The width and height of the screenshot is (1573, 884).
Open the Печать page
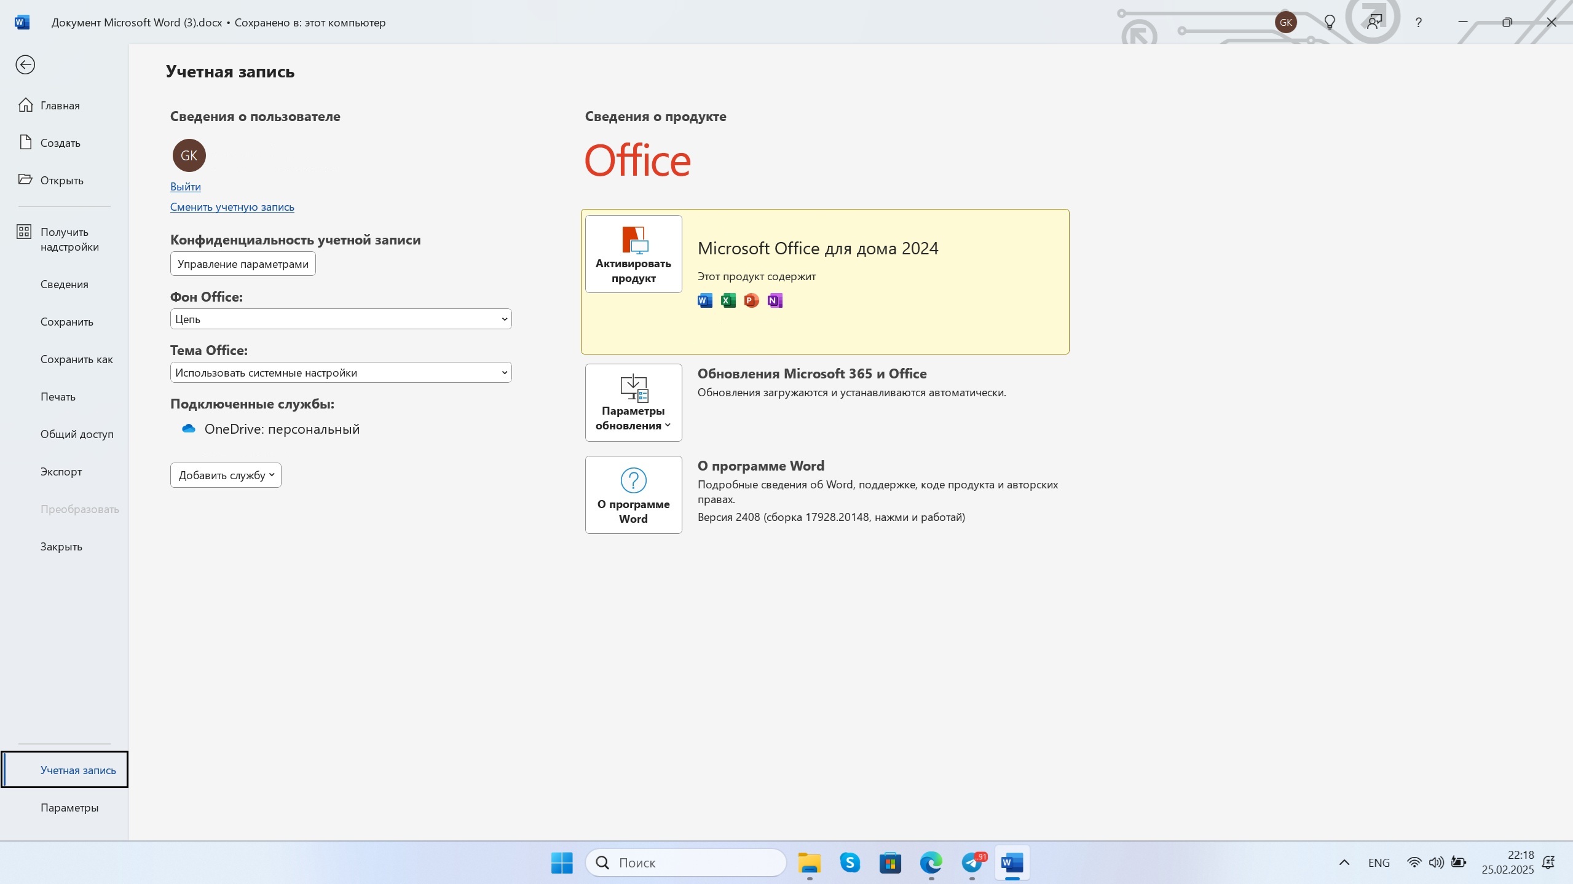coord(64,397)
